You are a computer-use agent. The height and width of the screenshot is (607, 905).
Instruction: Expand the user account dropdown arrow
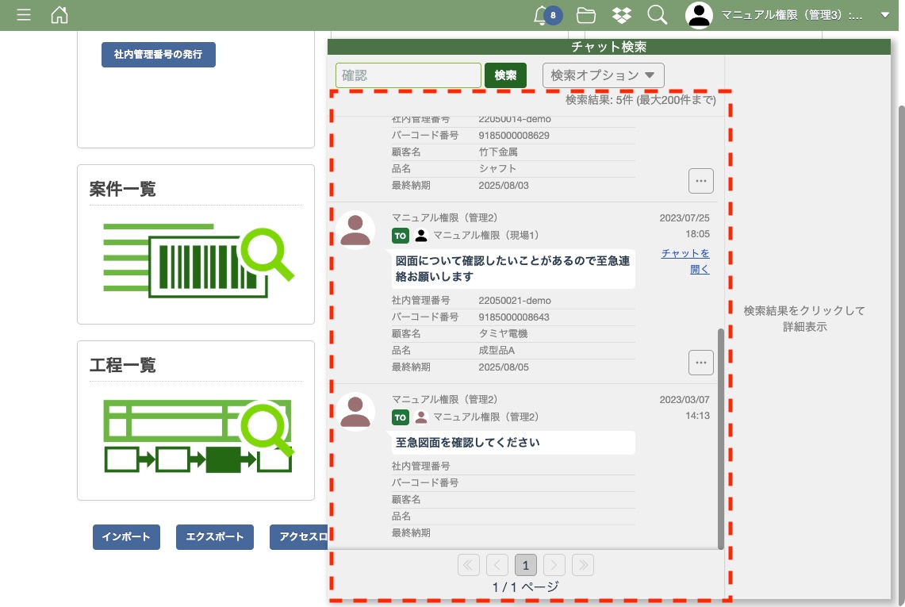(x=885, y=15)
